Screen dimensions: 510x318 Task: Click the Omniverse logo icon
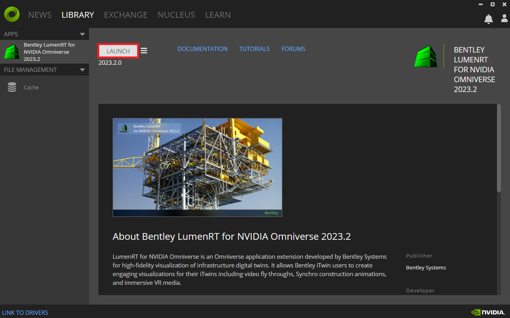click(12, 15)
